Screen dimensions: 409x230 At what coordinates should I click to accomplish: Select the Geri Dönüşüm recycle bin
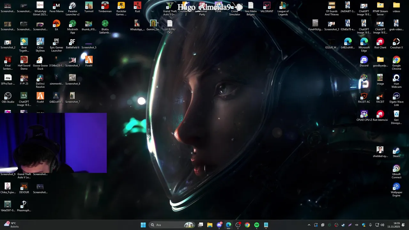(x=397, y=118)
